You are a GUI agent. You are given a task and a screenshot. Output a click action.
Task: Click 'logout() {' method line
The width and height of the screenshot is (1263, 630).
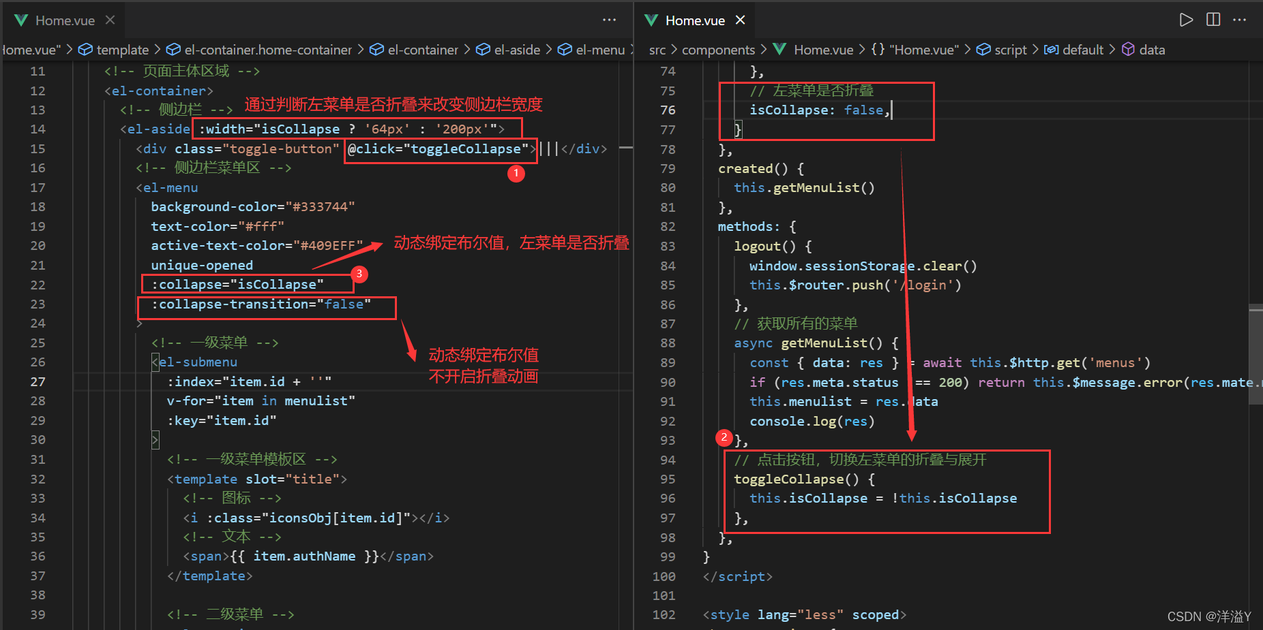[x=773, y=247]
